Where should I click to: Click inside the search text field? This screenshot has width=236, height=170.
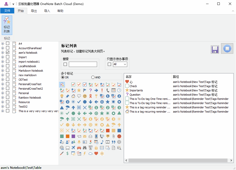click(x=83, y=64)
